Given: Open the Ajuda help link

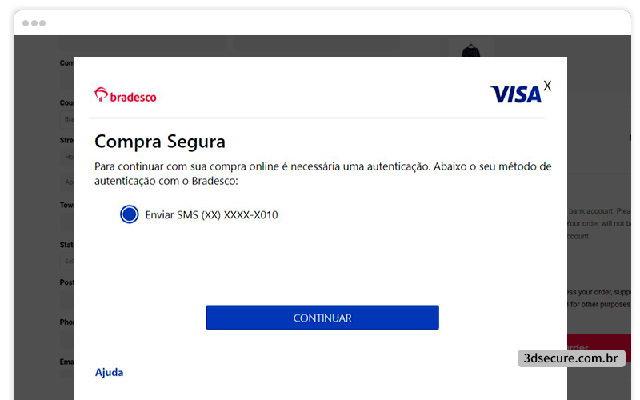Looking at the screenshot, I should 109,372.
